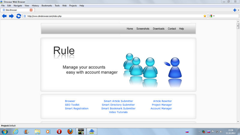Screen dimensions: 240x135
Task: Follow the Smart Registration link
Action: (76, 108)
